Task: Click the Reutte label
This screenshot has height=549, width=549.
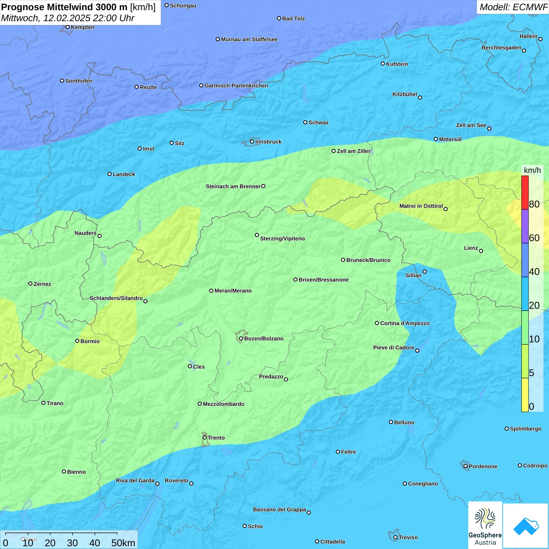Action: click(x=148, y=87)
